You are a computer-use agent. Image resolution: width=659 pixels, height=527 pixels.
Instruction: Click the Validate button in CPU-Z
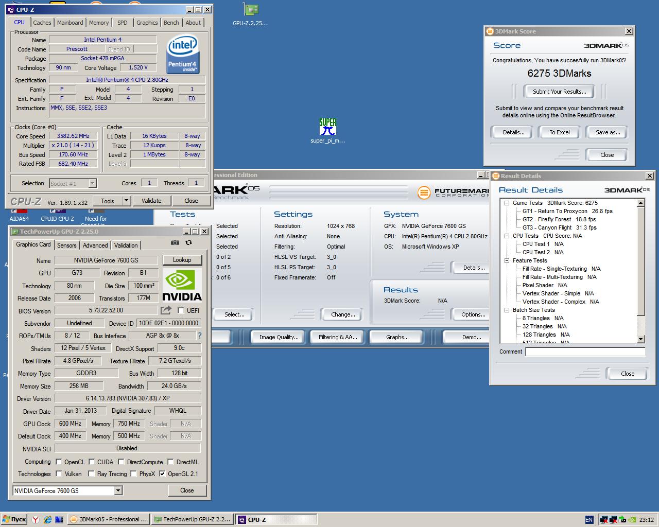coord(151,201)
